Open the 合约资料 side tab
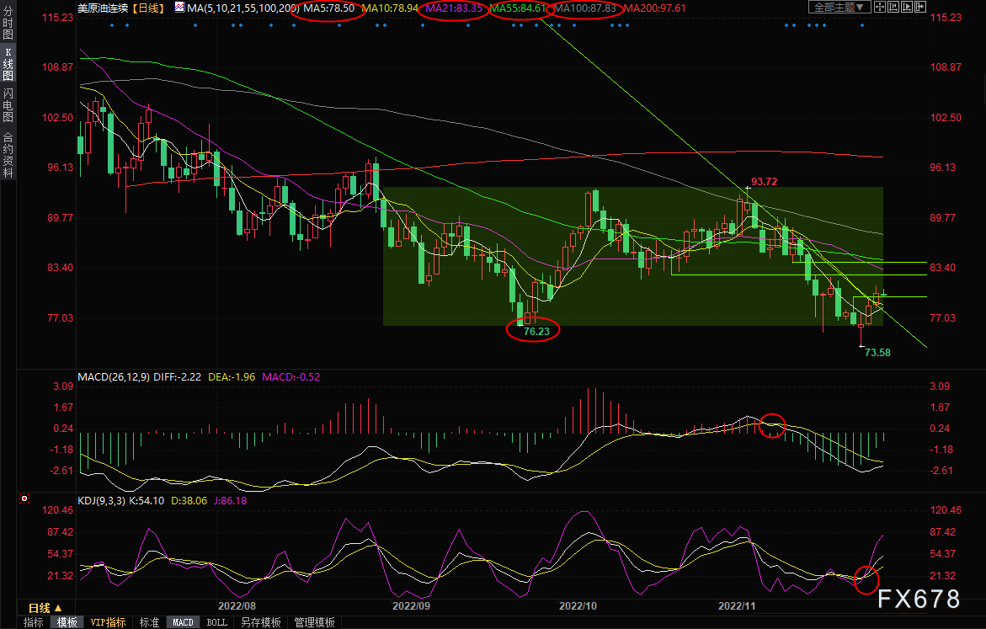 (8, 155)
